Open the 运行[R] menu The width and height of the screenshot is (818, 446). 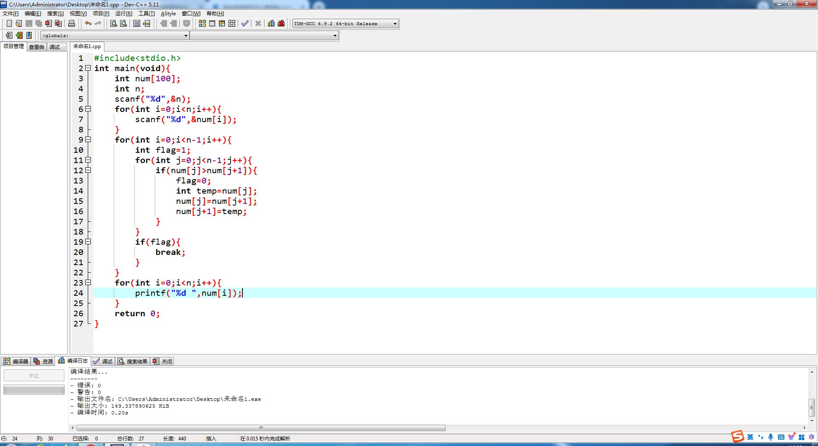coord(124,14)
